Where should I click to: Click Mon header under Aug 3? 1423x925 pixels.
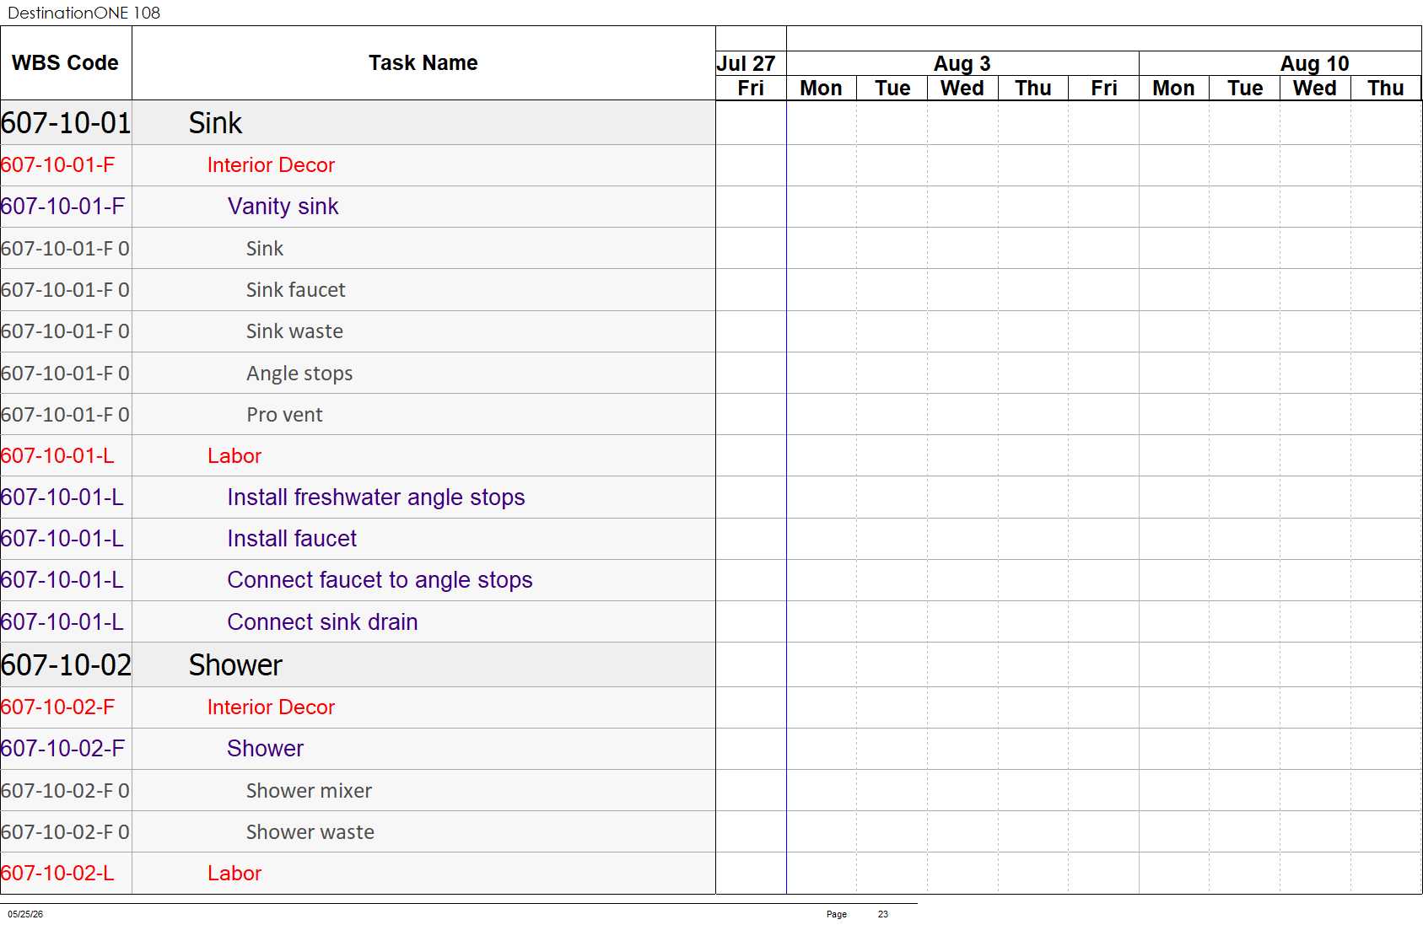click(x=821, y=89)
